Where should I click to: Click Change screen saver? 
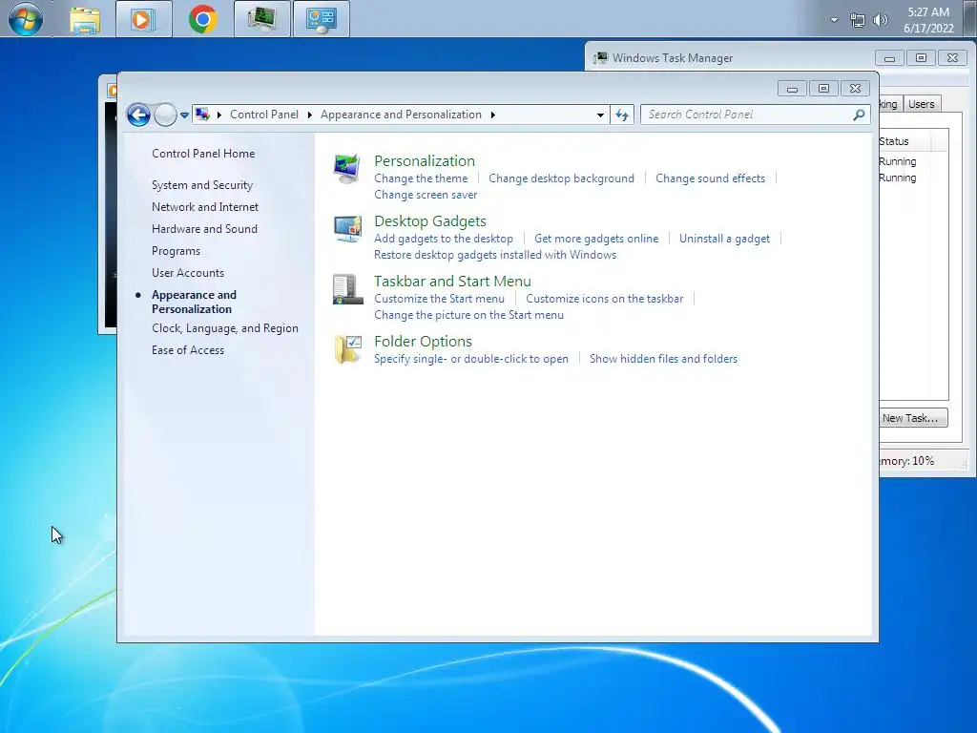click(x=426, y=195)
